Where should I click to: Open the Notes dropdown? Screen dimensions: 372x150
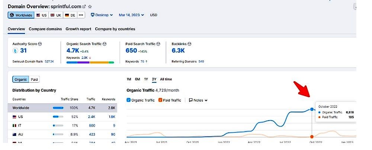[x=198, y=100]
